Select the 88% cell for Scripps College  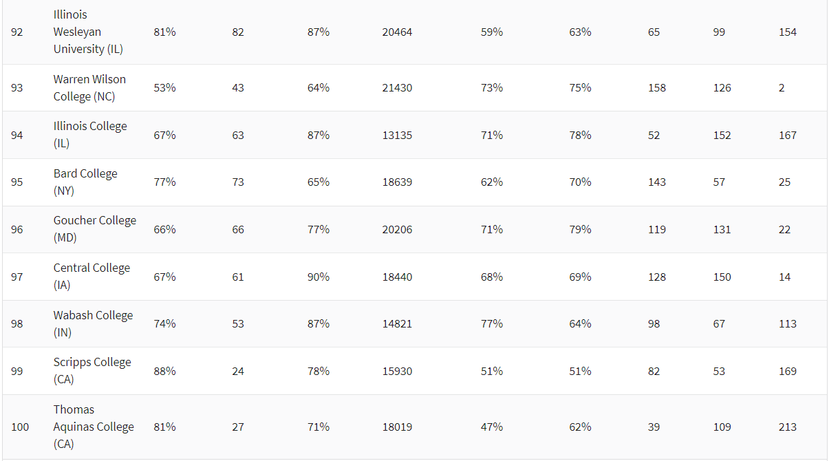click(164, 371)
